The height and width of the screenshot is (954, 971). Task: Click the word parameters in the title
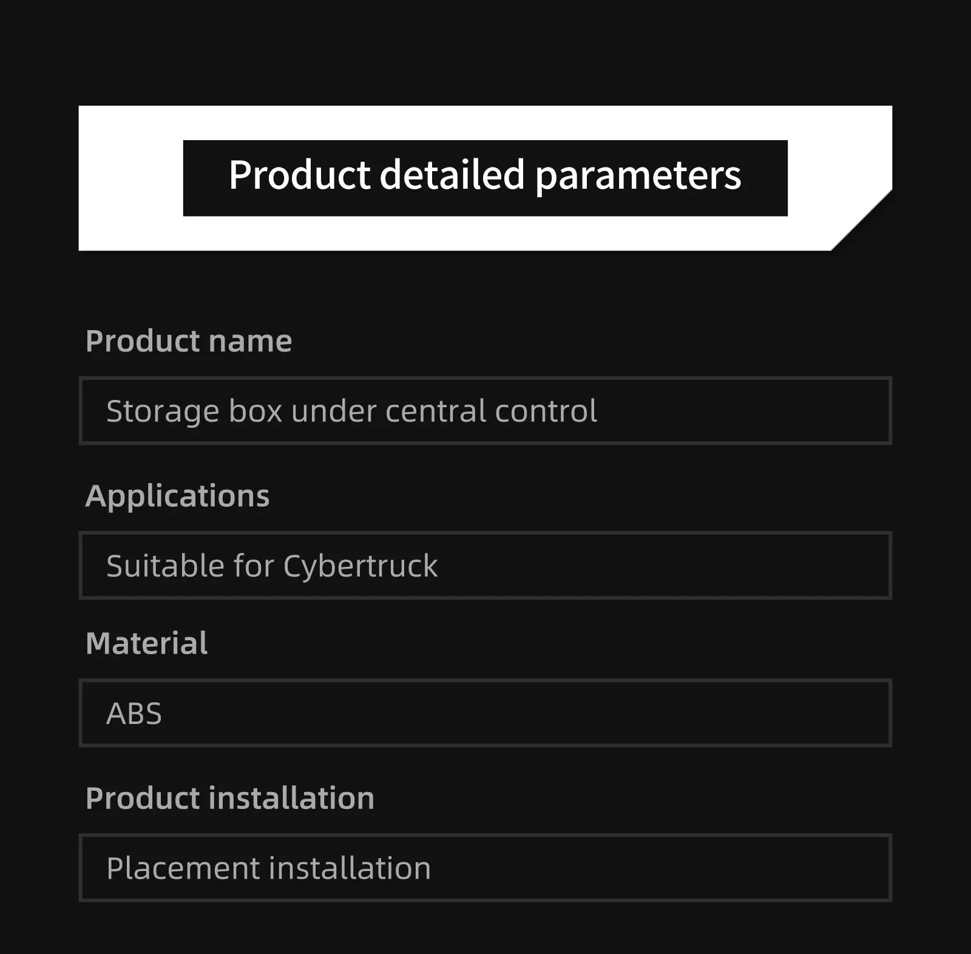coord(638,176)
